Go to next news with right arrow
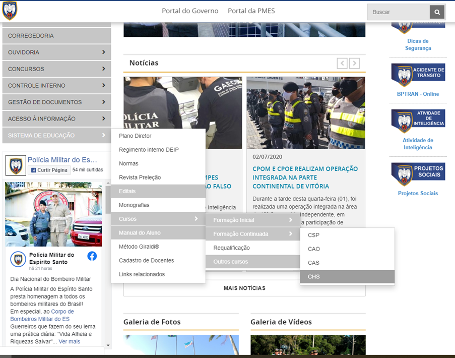This screenshot has height=358, width=455. click(355, 63)
